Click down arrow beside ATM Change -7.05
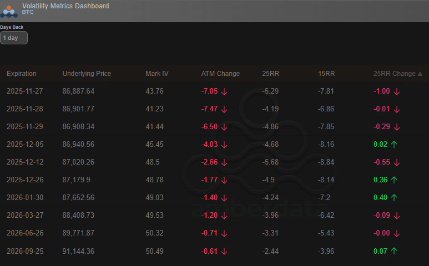 [224, 91]
